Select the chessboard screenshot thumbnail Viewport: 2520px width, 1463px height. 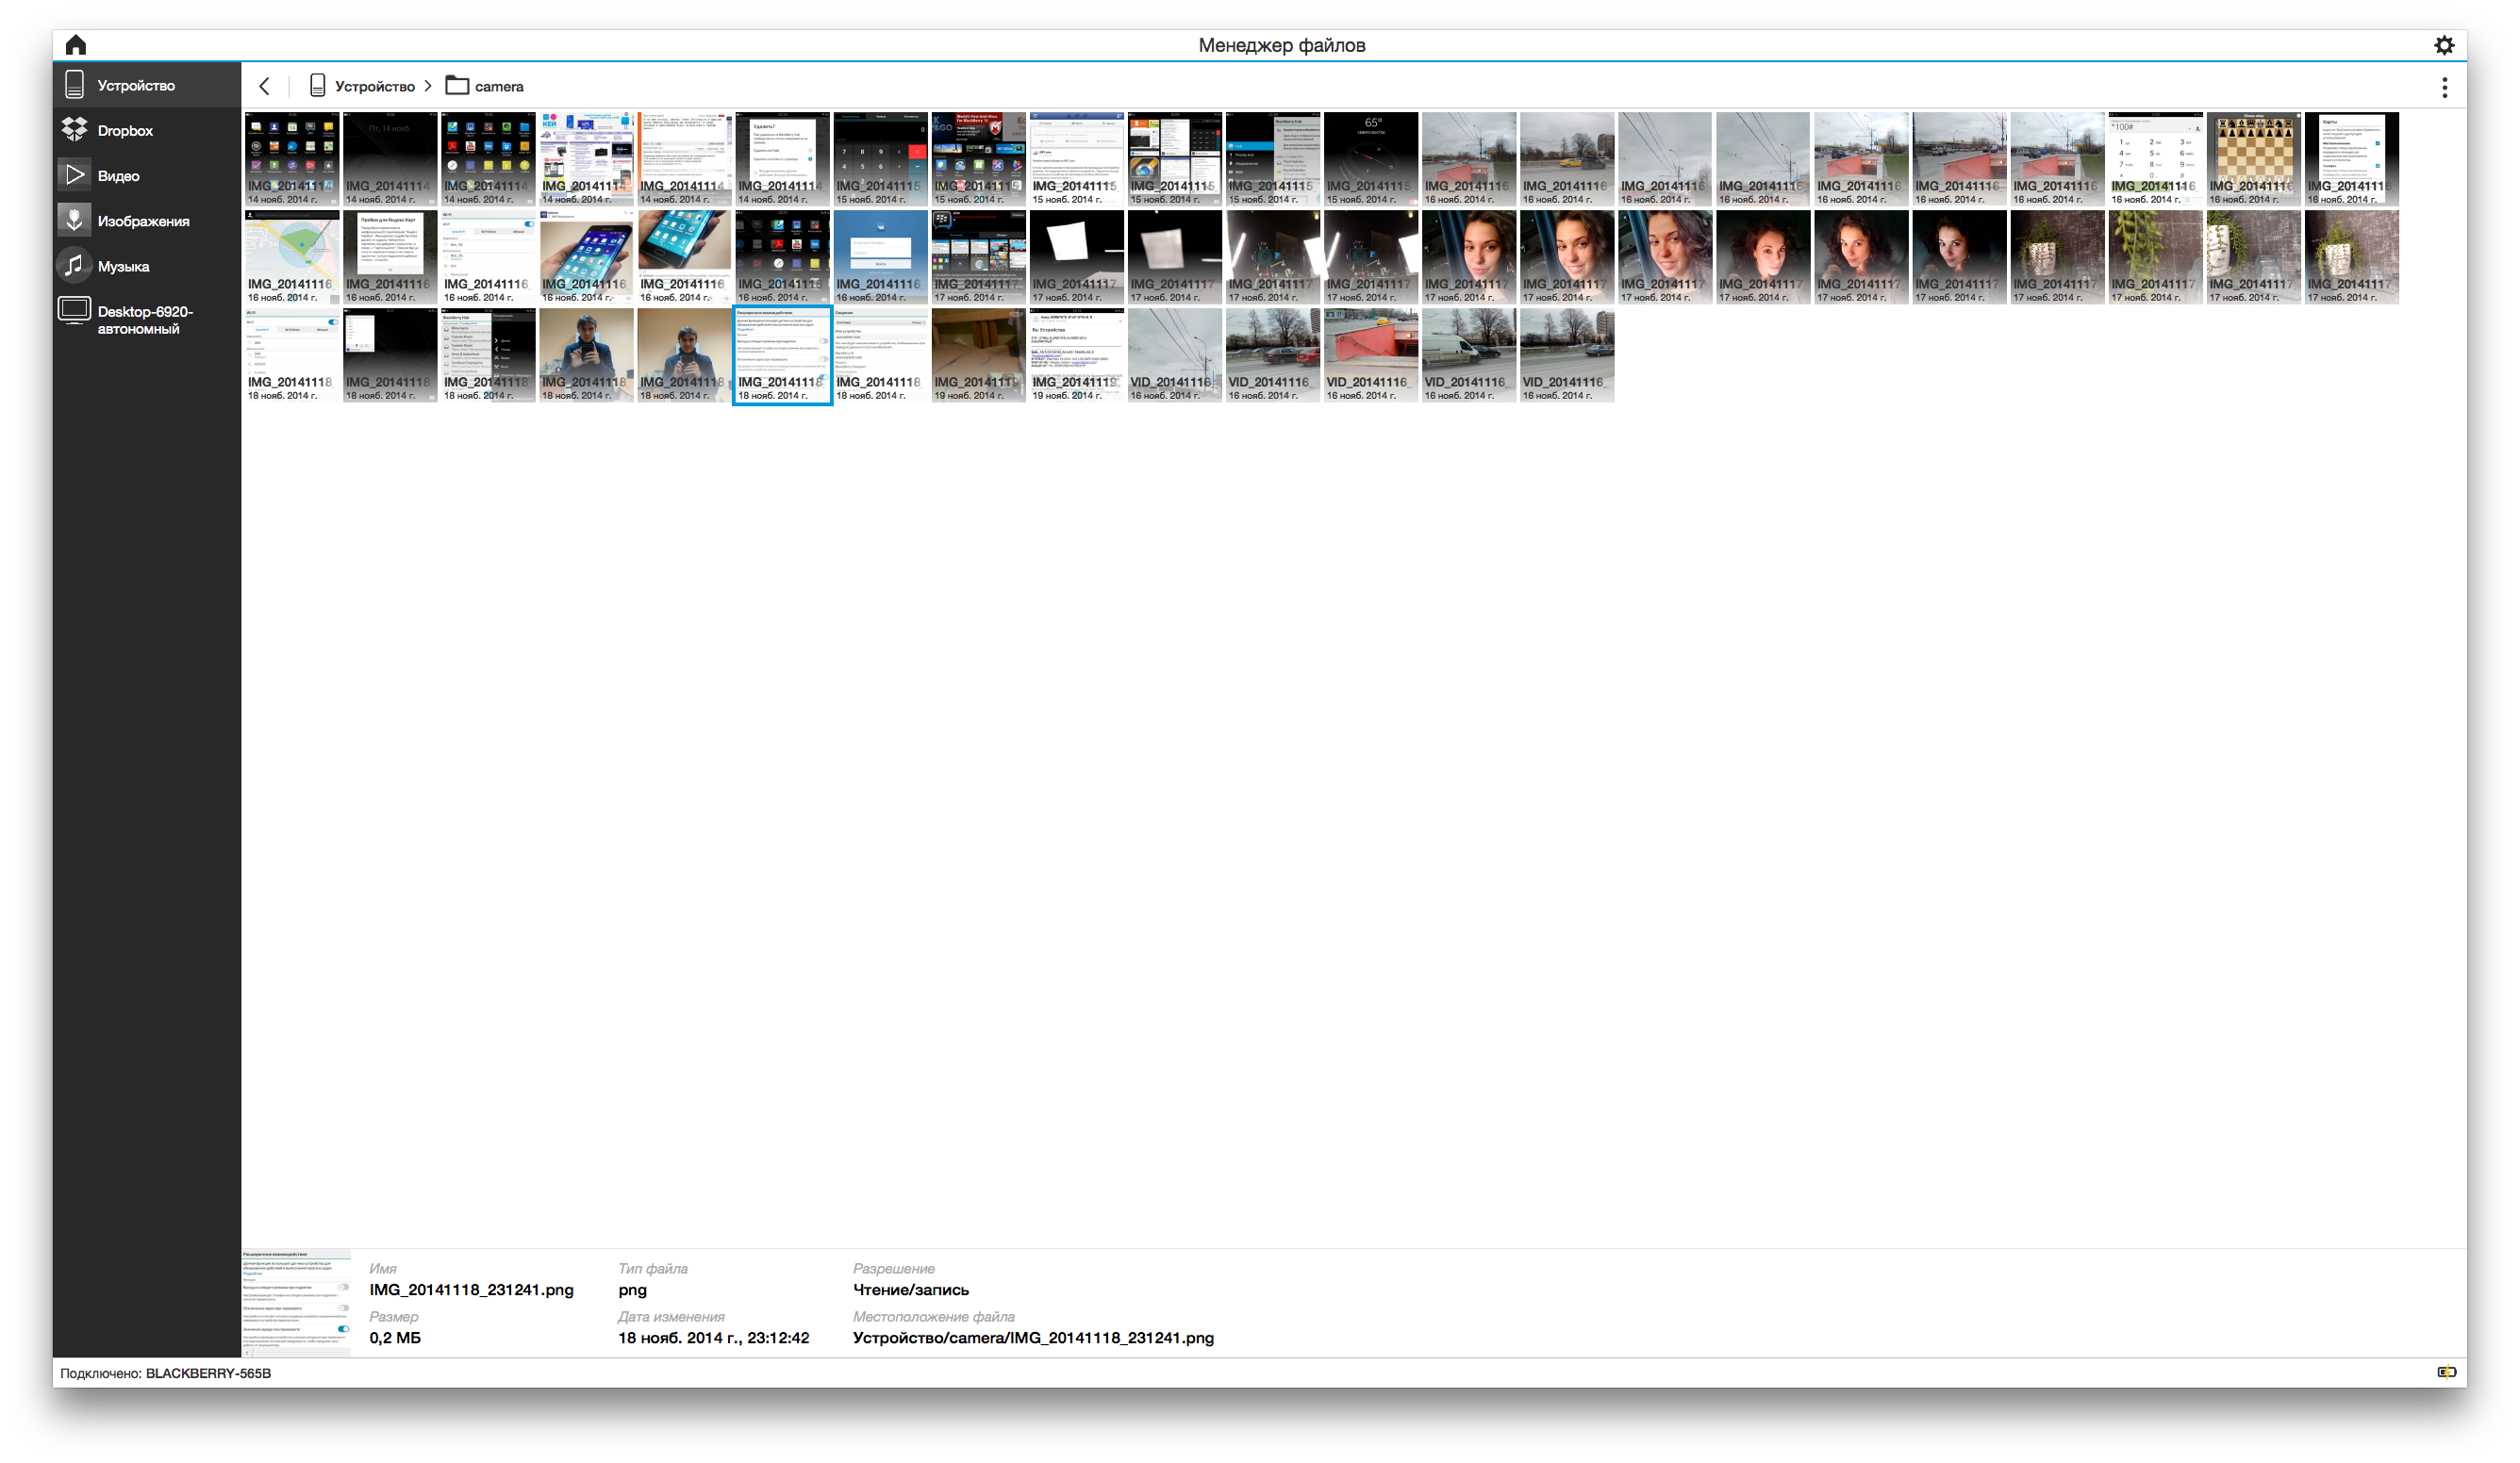(x=2253, y=159)
